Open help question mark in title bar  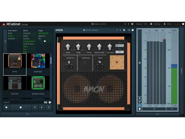coord(183,24)
